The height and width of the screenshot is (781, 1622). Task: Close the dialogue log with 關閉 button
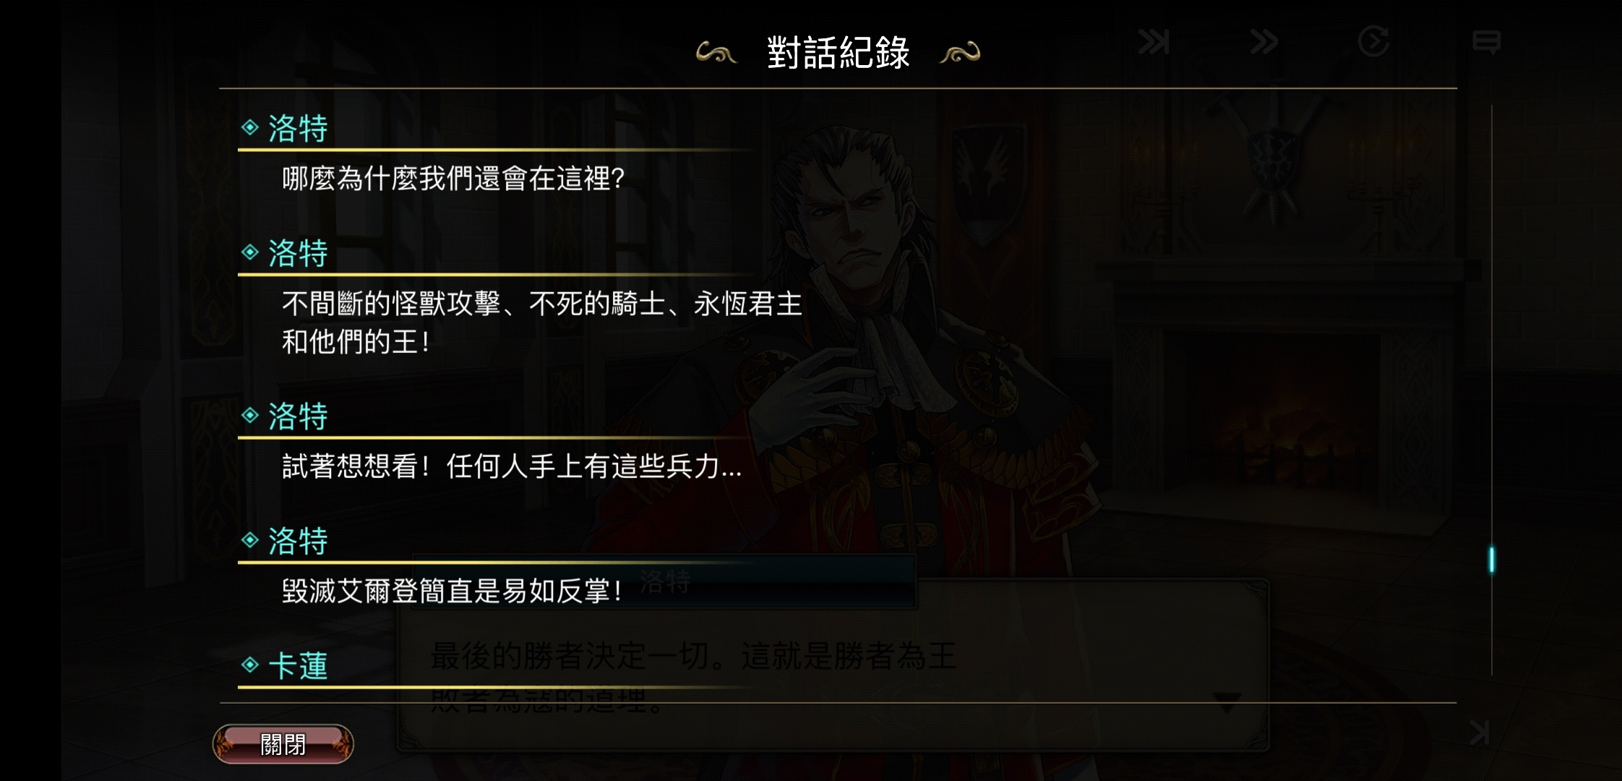283,744
